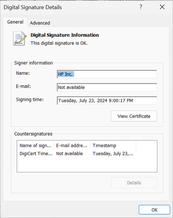Image resolution: width=173 pixels, height=218 pixels.
Task: Click the Digital Signature Information heading
Action: [x=65, y=35]
